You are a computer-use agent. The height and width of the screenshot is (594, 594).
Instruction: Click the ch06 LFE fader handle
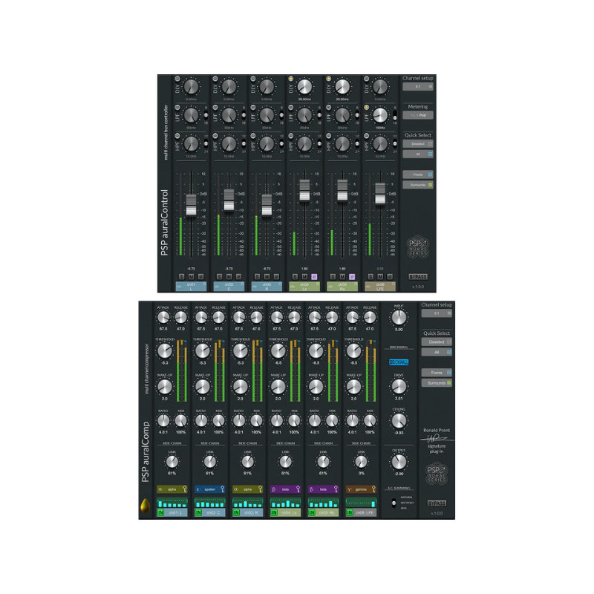[380, 194]
